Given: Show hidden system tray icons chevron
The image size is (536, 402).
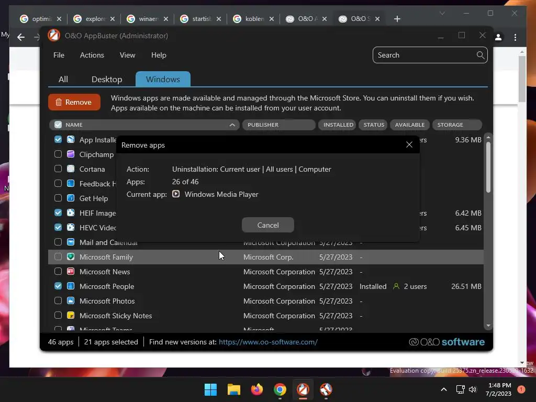Looking at the screenshot, I should [x=444, y=389].
